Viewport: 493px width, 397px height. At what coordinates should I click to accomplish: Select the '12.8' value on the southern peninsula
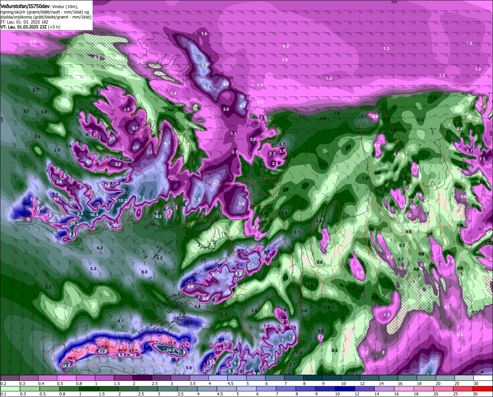(x=102, y=351)
